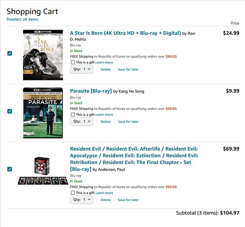Open quantity dropdown for A Star Is Born
This screenshot has width=245, height=227.
[x=82, y=69]
